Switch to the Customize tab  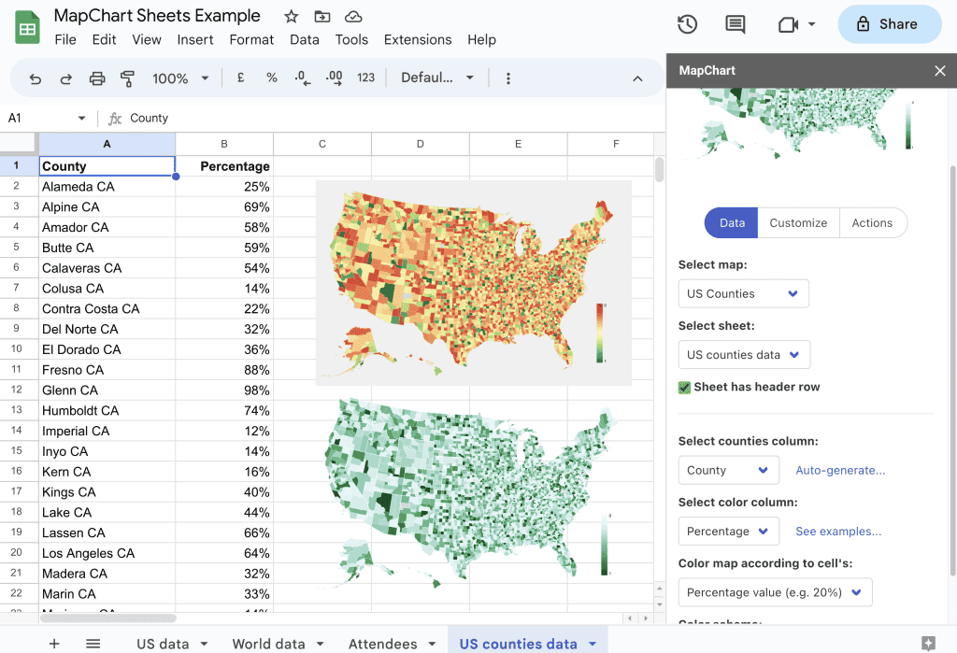click(x=798, y=222)
